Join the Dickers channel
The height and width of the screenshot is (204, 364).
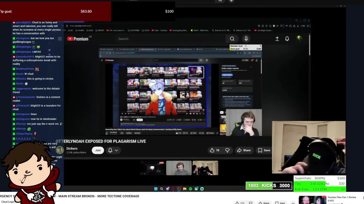tap(98, 150)
